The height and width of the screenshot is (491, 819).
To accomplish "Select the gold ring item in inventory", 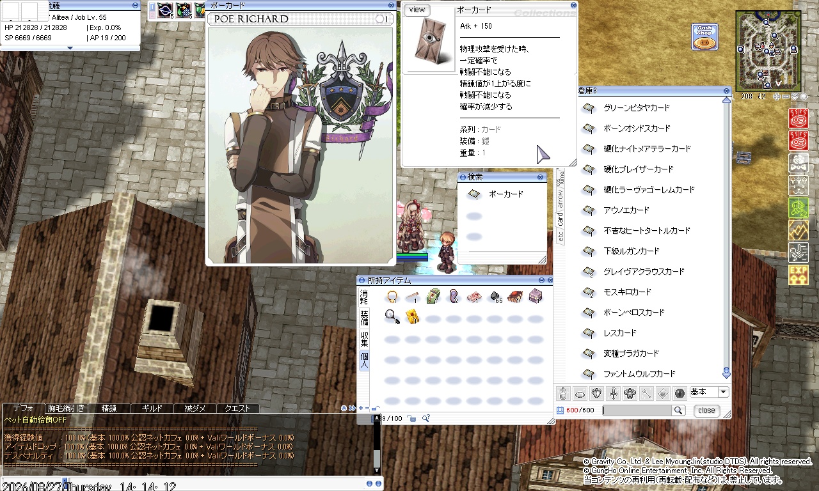I will point(392,297).
